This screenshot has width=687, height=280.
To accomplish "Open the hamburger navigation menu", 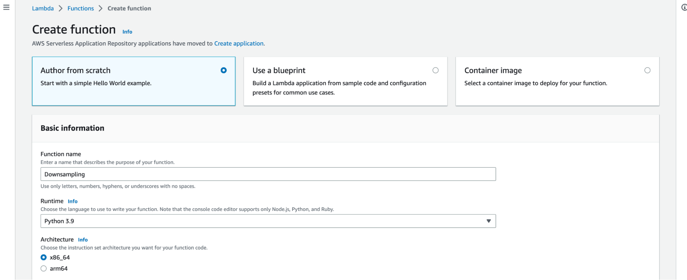I will (6, 7).
